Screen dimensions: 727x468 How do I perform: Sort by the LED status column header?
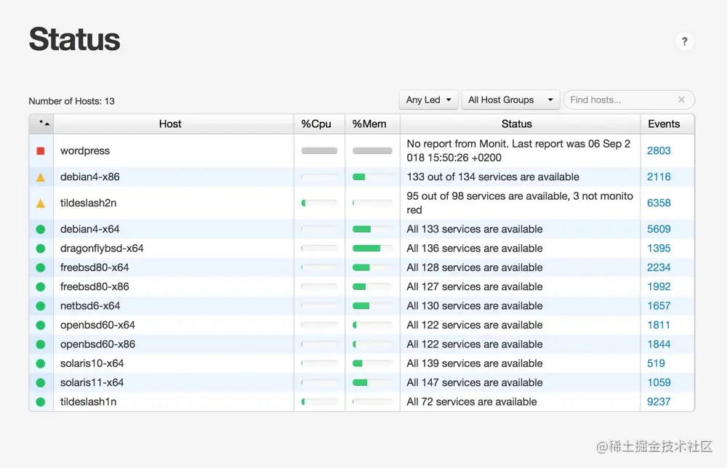41,124
